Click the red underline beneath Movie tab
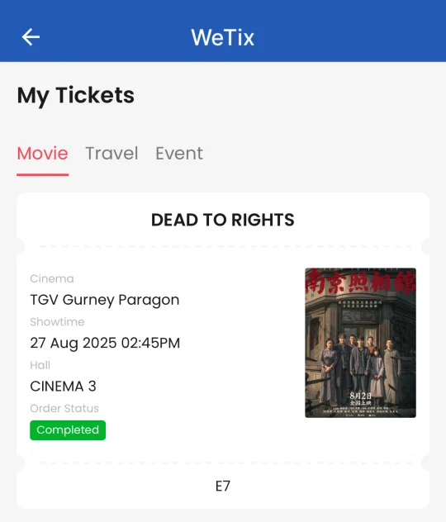446x522 pixels. (x=43, y=174)
